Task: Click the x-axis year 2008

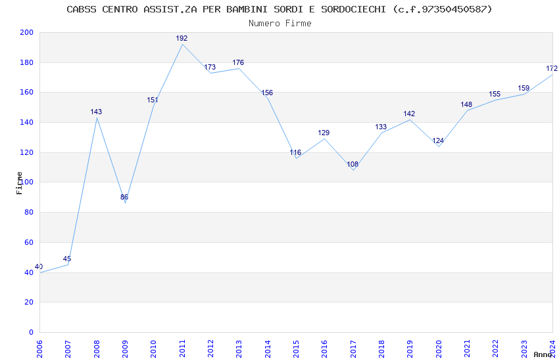Action: point(96,349)
